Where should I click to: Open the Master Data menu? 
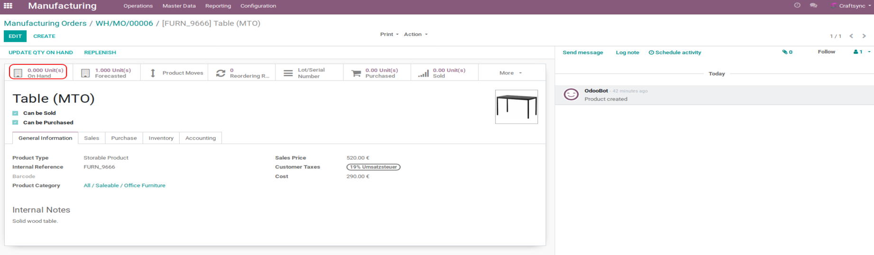point(179,6)
